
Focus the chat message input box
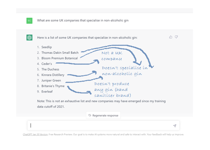(103, 126)
